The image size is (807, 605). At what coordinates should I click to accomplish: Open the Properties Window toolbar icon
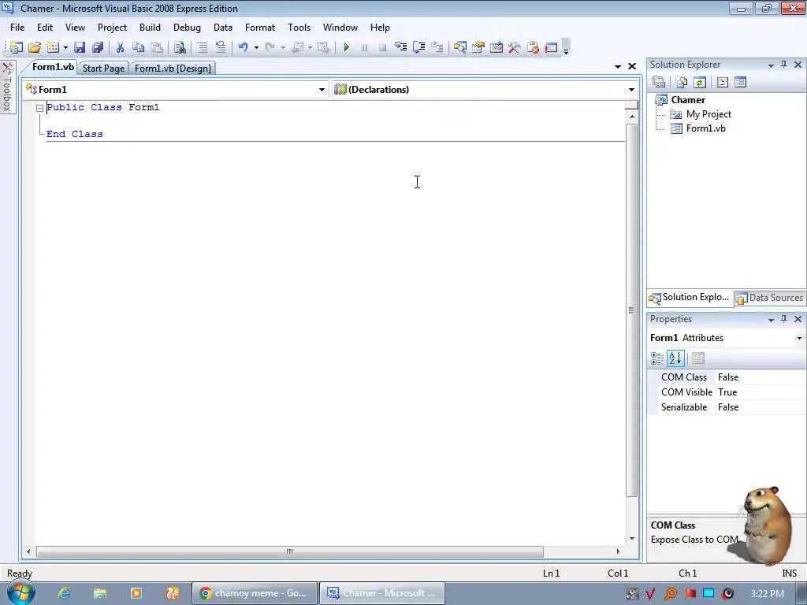478,47
